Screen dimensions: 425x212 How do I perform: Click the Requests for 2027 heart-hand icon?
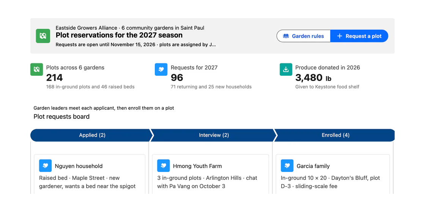(161, 70)
